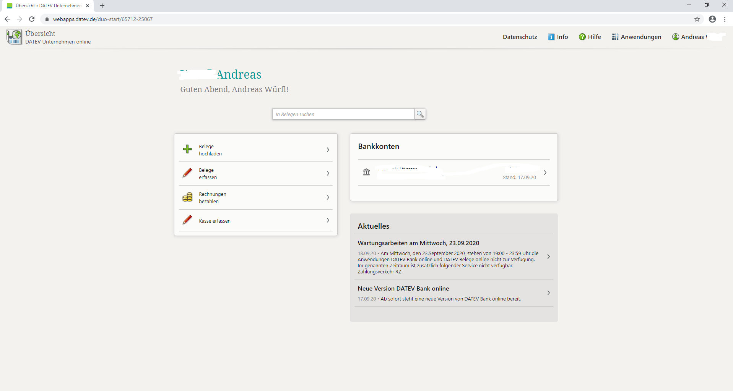
Task: Open the Kasse erfassen link
Action: click(x=215, y=221)
